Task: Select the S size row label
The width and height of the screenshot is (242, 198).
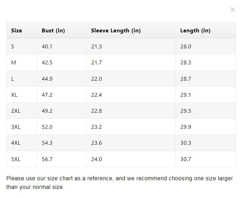Action: tap(13, 47)
